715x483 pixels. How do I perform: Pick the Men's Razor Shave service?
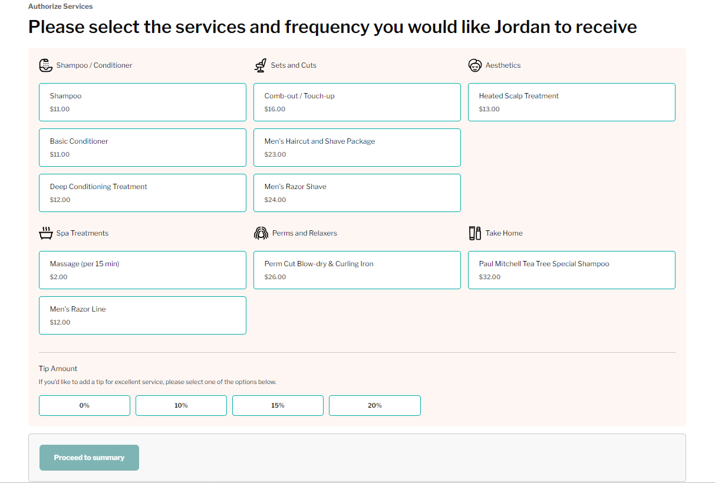pyautogui.click(x=357, y=193)
